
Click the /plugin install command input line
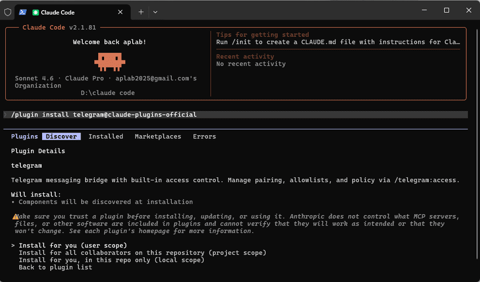click(235, 115)
